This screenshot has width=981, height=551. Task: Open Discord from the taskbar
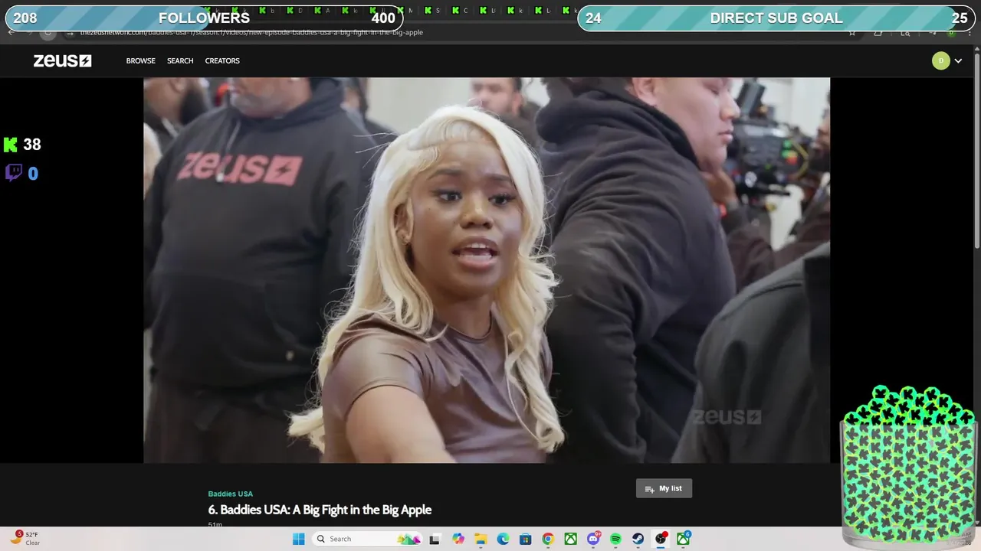pyautogui.click(x=593, y=539)
